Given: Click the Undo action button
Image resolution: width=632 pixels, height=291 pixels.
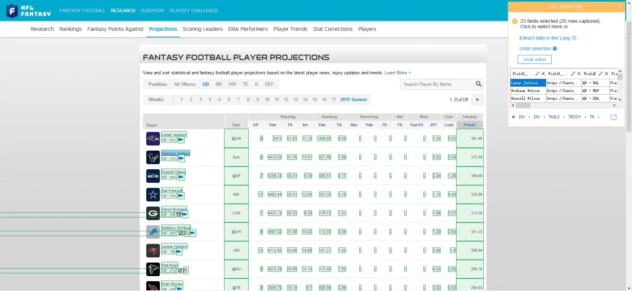Looking at the screenshot, I should 534,60.
